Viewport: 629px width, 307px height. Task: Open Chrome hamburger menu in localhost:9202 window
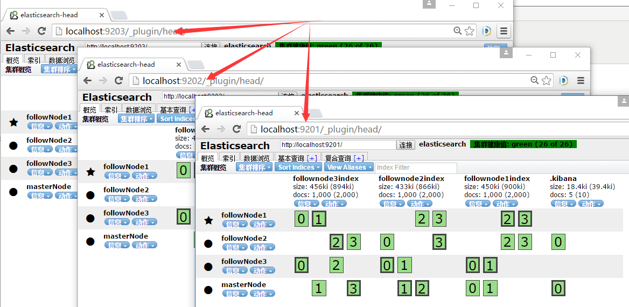[x=581, y=81]
